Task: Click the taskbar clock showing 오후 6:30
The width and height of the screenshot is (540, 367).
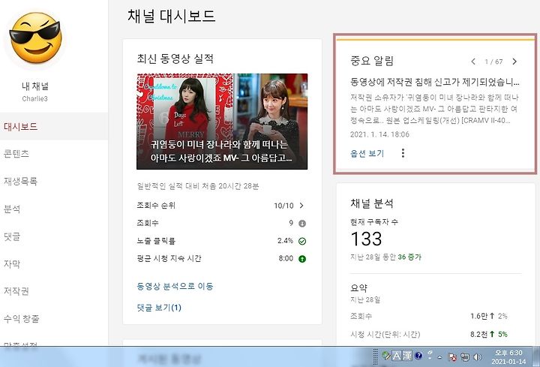Action: [x=508, y=357]
